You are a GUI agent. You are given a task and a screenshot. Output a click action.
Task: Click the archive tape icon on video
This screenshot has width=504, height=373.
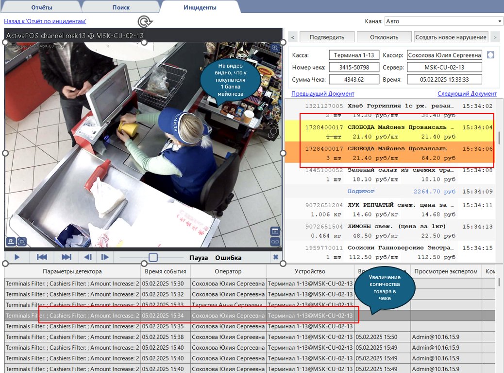[274, 242]
